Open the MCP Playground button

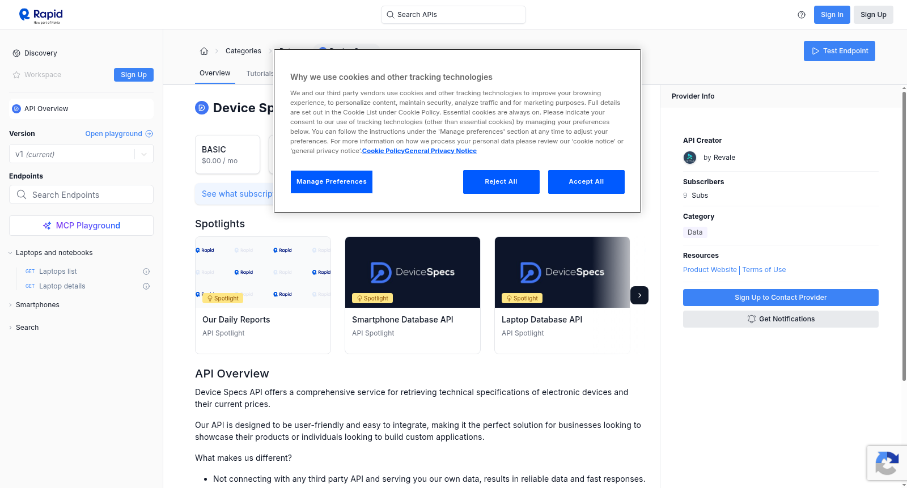pos(81,226)
